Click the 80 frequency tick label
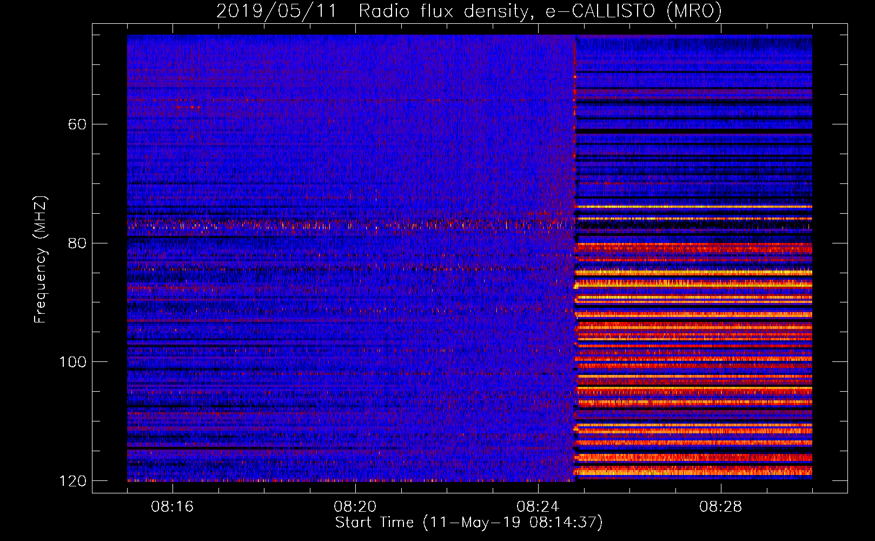875x541 pixels. 77,243
